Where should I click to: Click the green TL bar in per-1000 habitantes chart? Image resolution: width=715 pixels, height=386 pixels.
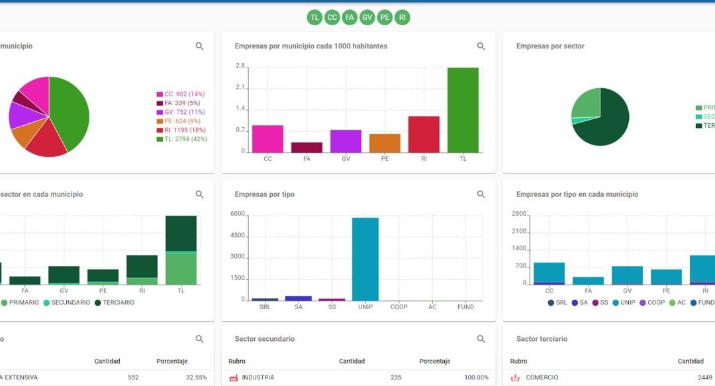pos(463,109)
